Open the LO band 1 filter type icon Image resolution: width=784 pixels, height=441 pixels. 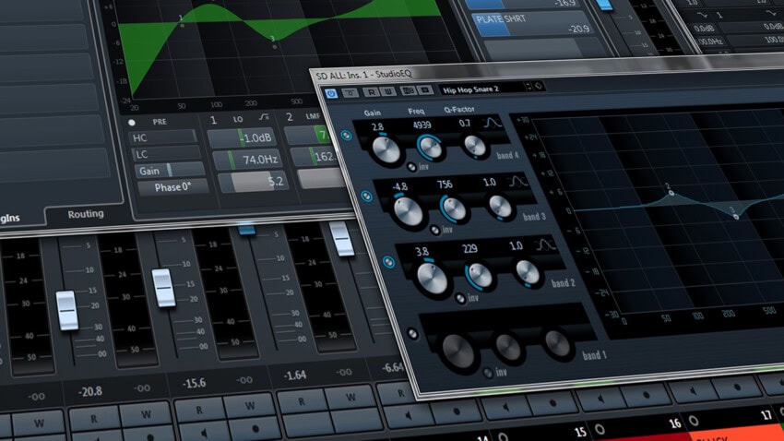coord(264,117)
